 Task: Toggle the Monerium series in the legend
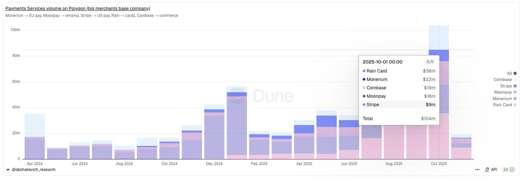click(x=505, y=98)
